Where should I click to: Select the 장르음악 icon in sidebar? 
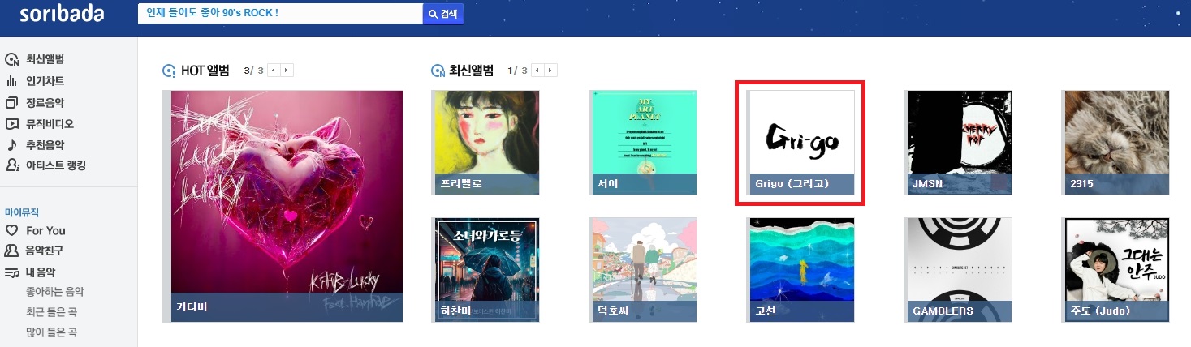pos(11,103)
